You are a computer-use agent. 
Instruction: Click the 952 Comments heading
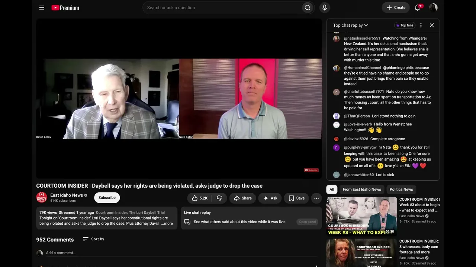click(55, 240)
